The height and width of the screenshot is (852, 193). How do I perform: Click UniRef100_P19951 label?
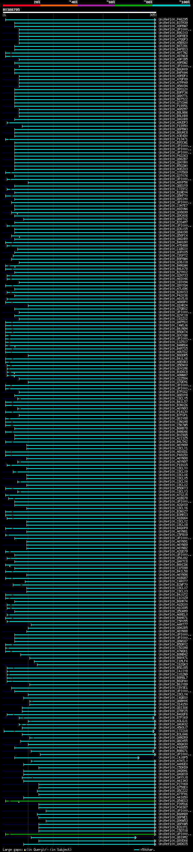[173, 106]
